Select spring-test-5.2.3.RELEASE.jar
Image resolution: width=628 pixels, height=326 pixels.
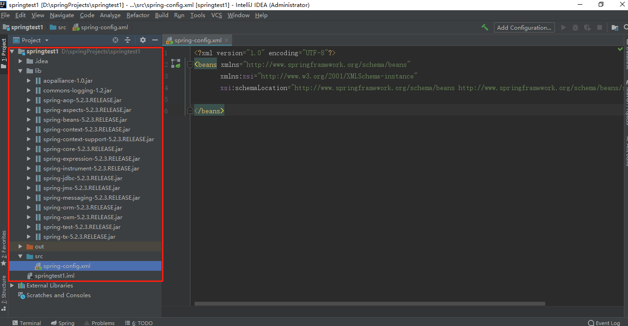(82, 227)
